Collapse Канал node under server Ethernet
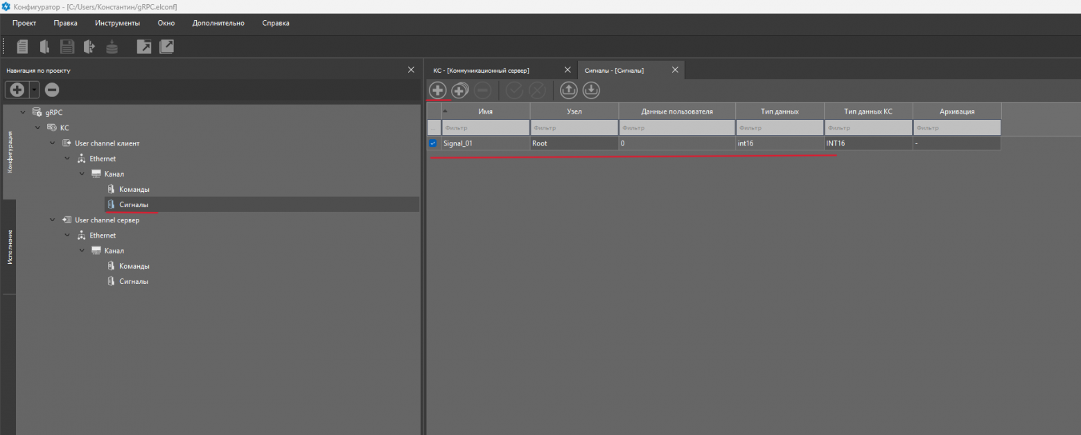This screenshot has width=1081, height=435. click(x=82, y=251)
